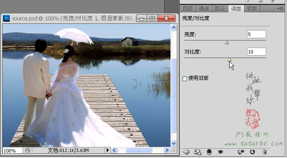Open the document info options arrow
Image resolution: width=287 pixels, height=158 pixels.
tap(108, 150)
